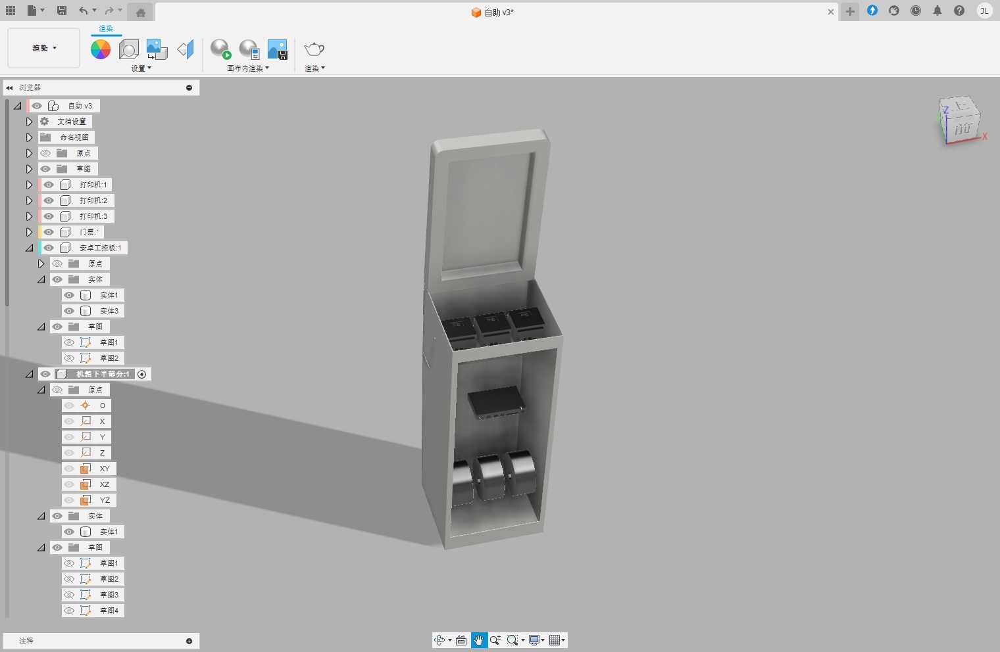Screen dimensions: 1000x652
Task: Activate the 机箱下半部分:1 radio button
Action: [142, 374]
